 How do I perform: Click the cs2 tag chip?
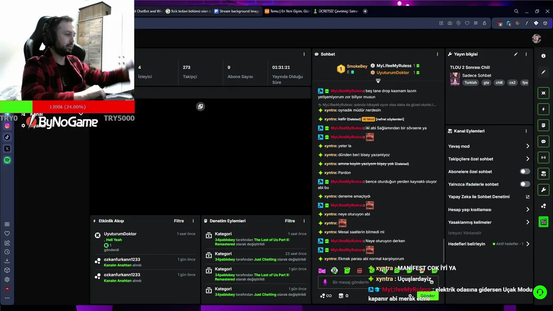(x=512, y=83)
